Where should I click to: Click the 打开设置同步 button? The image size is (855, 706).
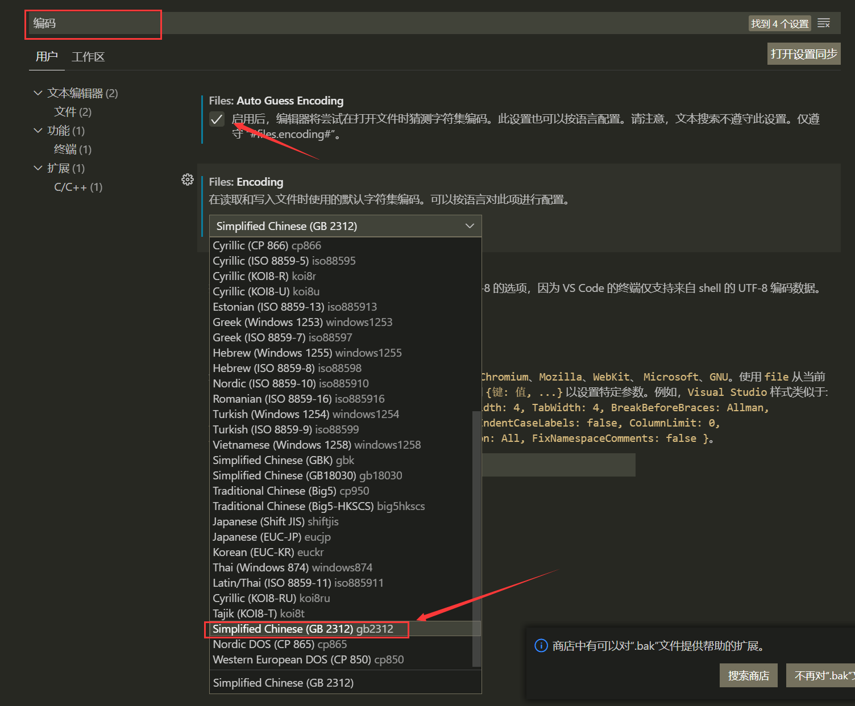(x=803, y=53)
